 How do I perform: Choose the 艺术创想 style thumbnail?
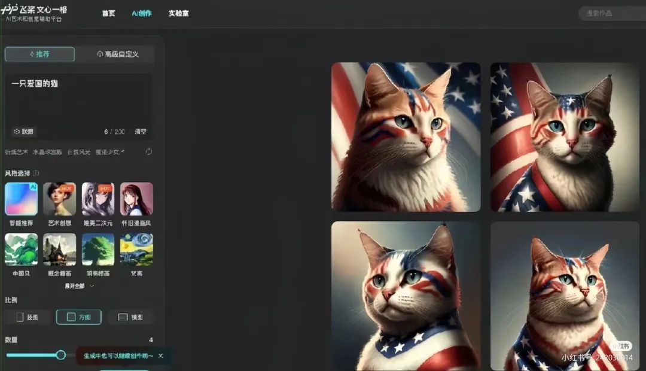pos(59,199)
